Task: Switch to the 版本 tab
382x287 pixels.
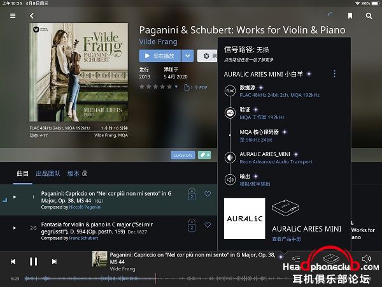Action: pos(77,173)
